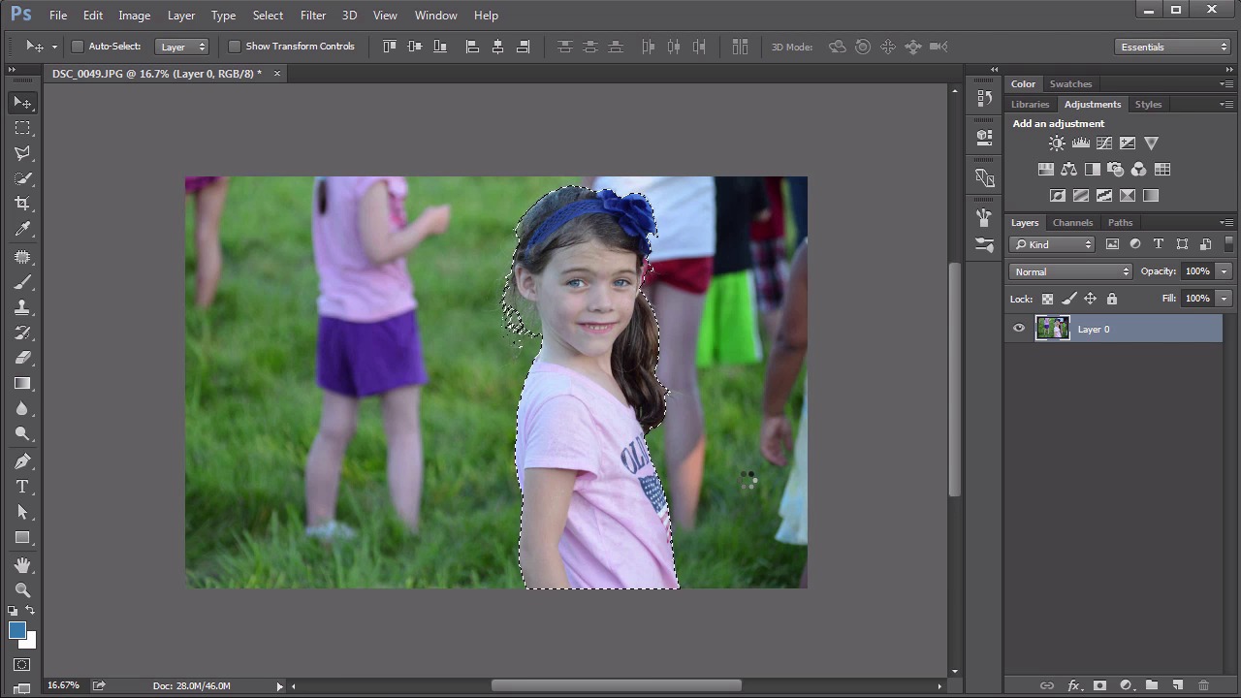Select the Horizontal Type tool
Image resolution: width=1241 pixels, height=698 pixels.
coord(22,487)
